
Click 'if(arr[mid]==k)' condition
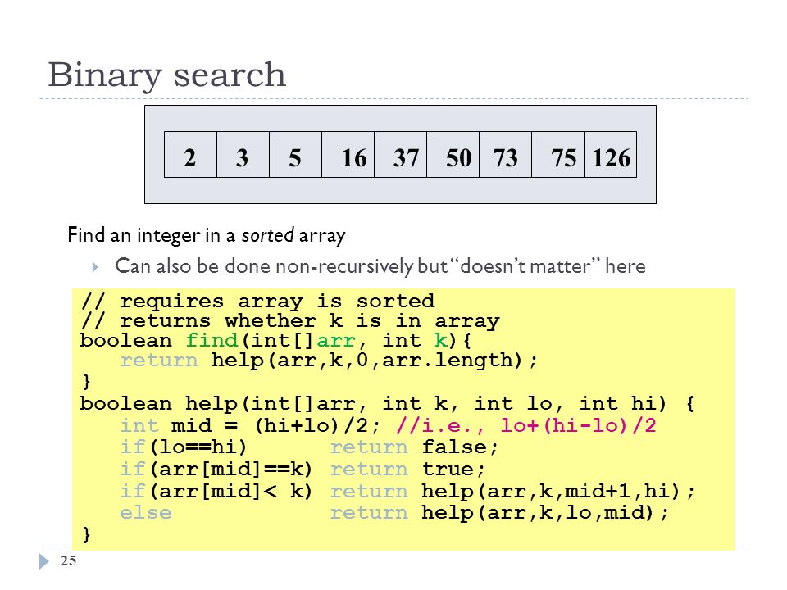[x=216, y=469]
